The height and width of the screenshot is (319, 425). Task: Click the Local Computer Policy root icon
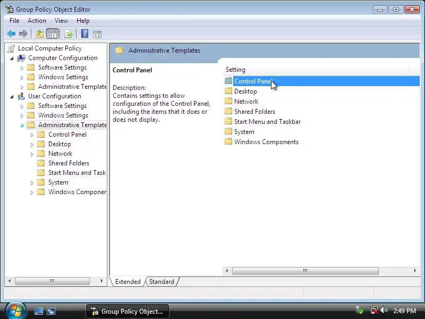(x=11, y=48)
